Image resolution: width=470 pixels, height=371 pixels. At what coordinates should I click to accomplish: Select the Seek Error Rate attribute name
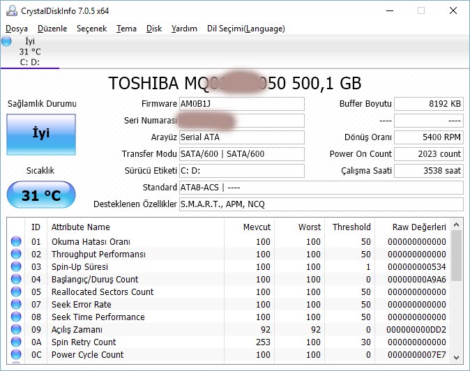coord(81,305)
